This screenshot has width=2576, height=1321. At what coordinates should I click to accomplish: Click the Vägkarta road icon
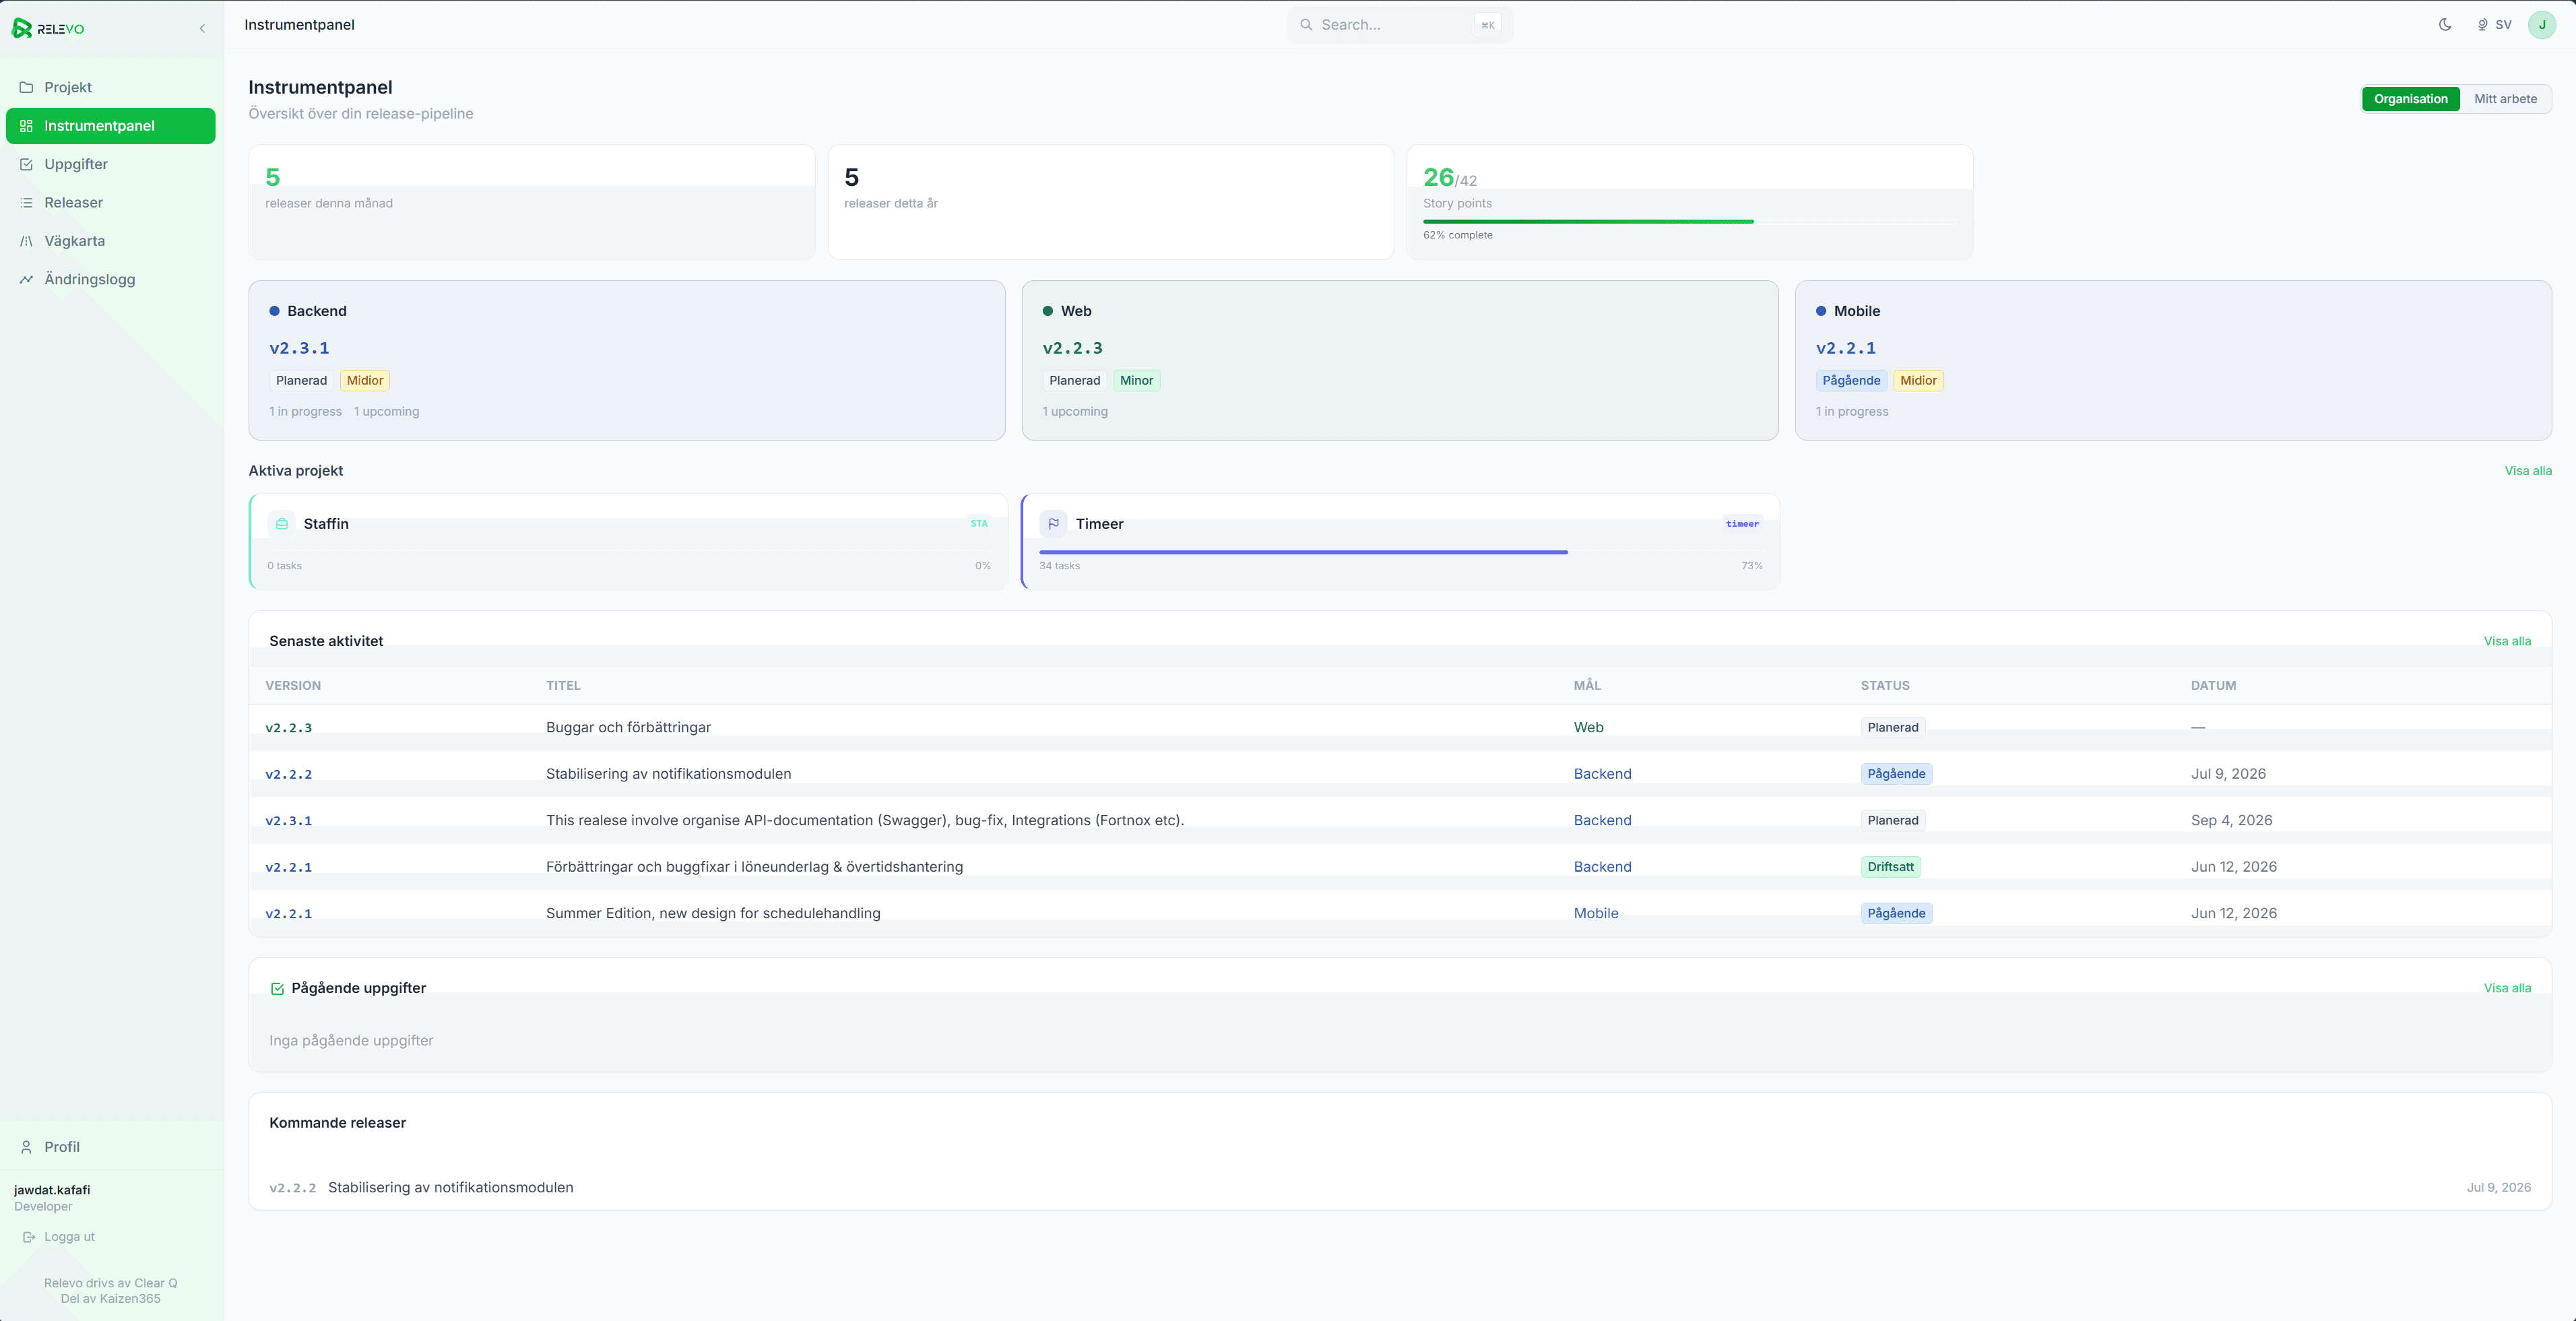26,241
